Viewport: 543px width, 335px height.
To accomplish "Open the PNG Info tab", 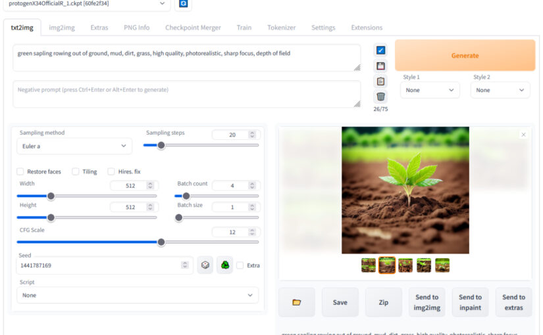I will [x=137, y=28].
